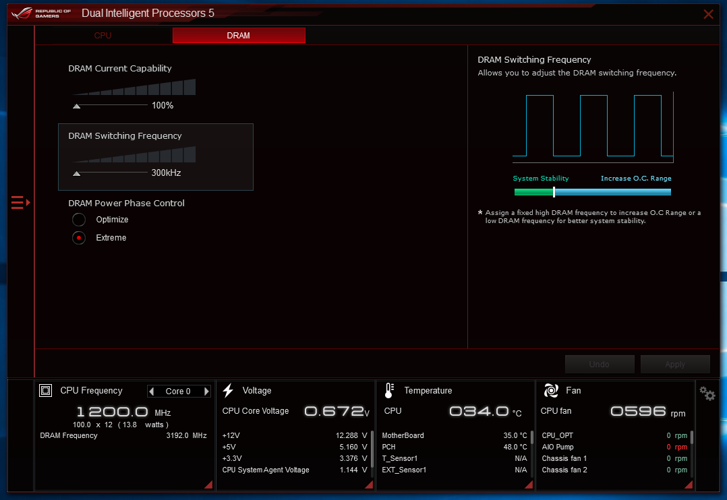Click the Undo button
The width and height of the screenshot is (727, 500).
tap(600, 365)
